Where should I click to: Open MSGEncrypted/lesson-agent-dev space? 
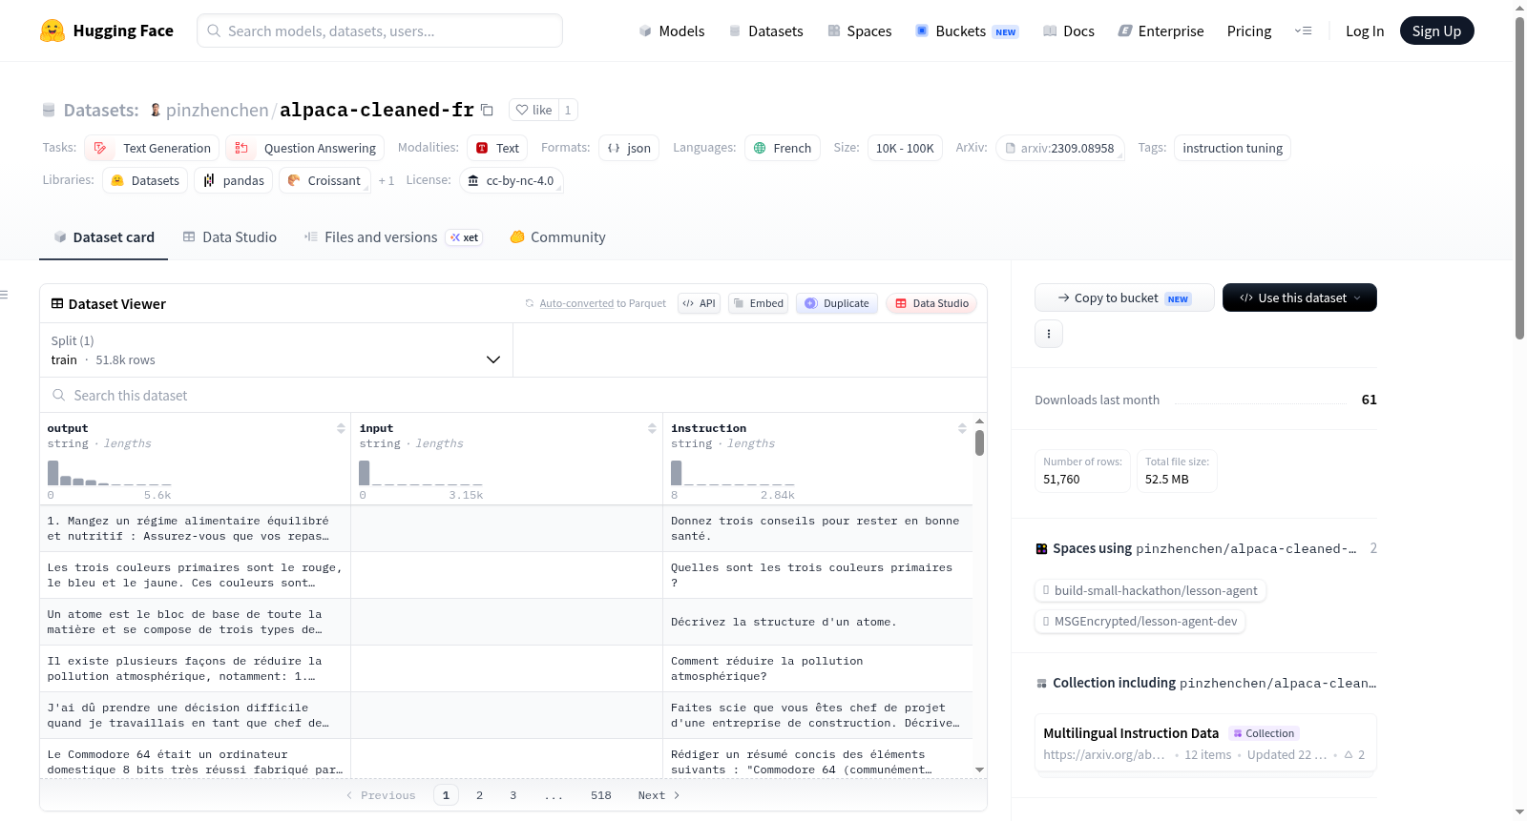[1140, 621]
